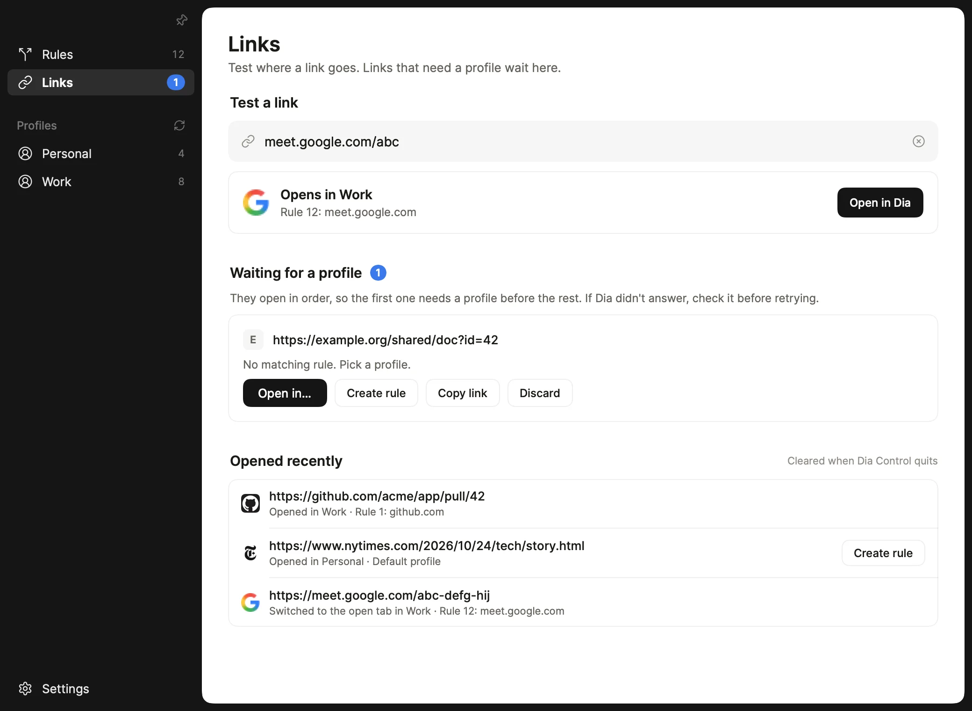972x711 pixels.
Task: Open the Personal profile
Action: [101, 153]
